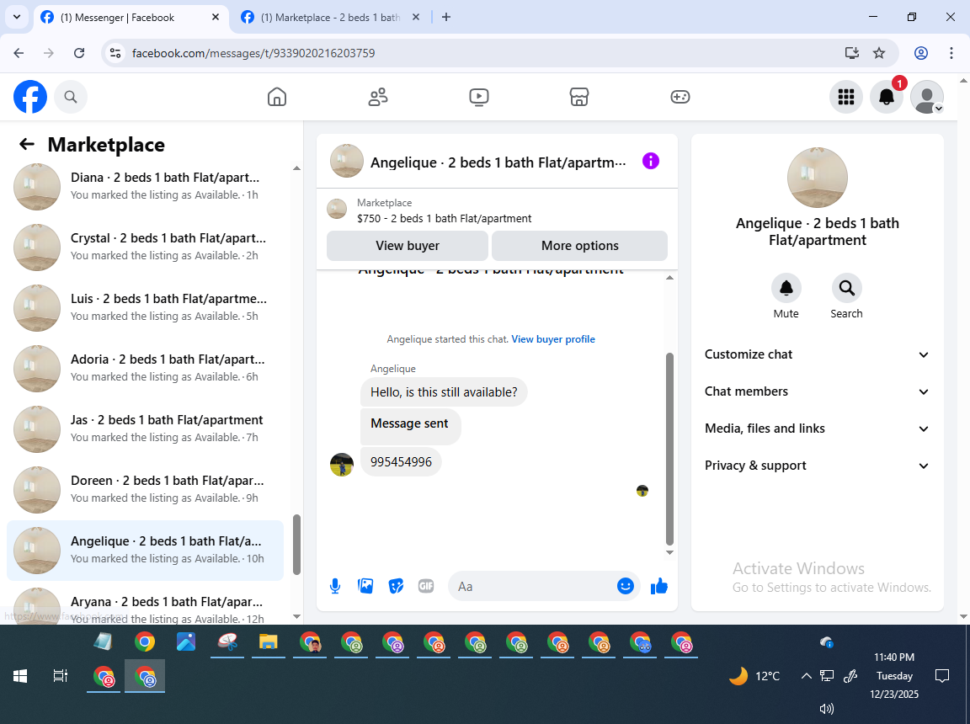Open the Notifications bell with badge
This screenshot has width=970, height=724.
coord(887,97)
